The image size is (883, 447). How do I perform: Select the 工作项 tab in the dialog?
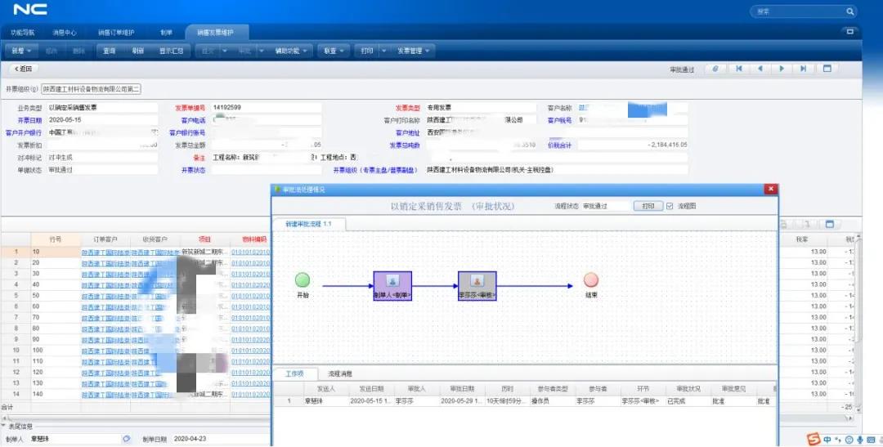(294, 373)
